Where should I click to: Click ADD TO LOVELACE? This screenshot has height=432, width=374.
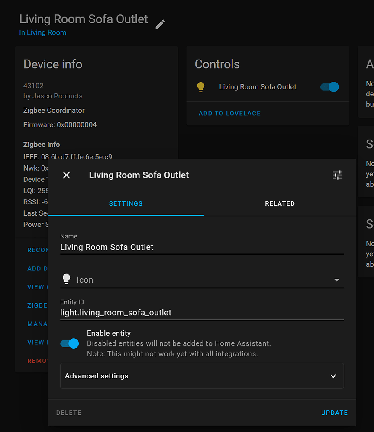[x=229, y=113]
